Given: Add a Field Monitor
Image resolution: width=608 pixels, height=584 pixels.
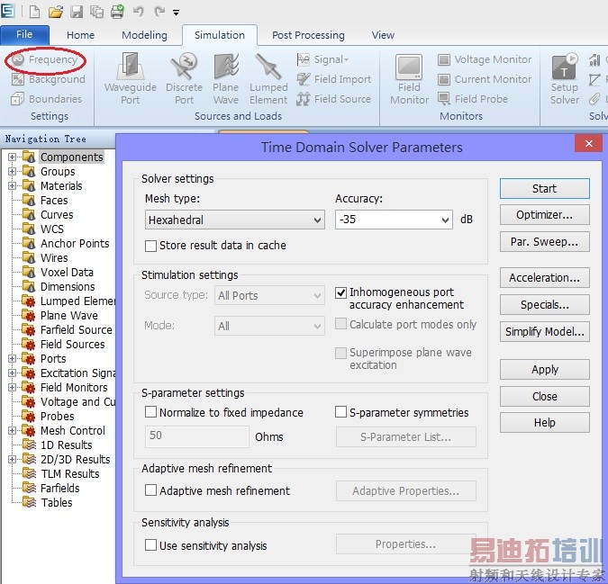Looking at the screenshot, I should pos(409,79).
